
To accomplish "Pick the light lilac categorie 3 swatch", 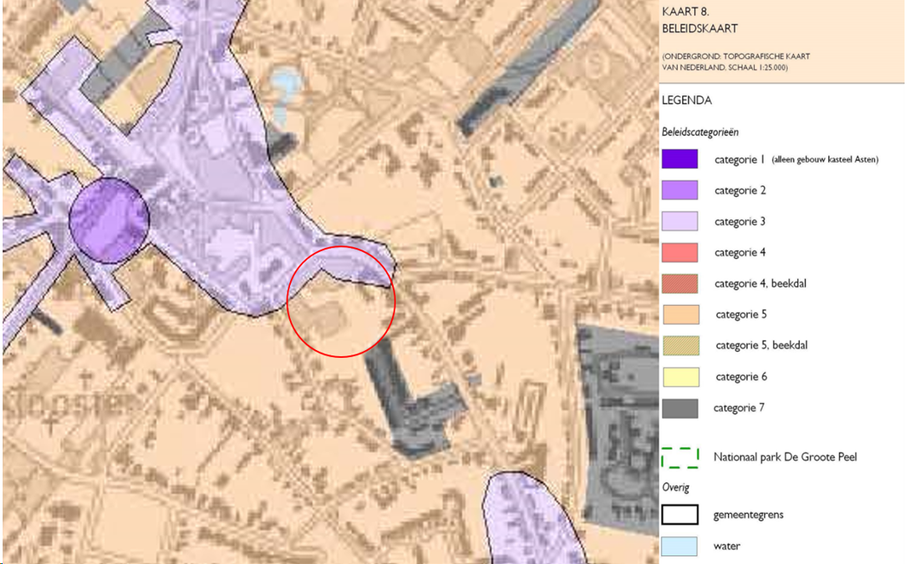I will click(x=679, y=222).
